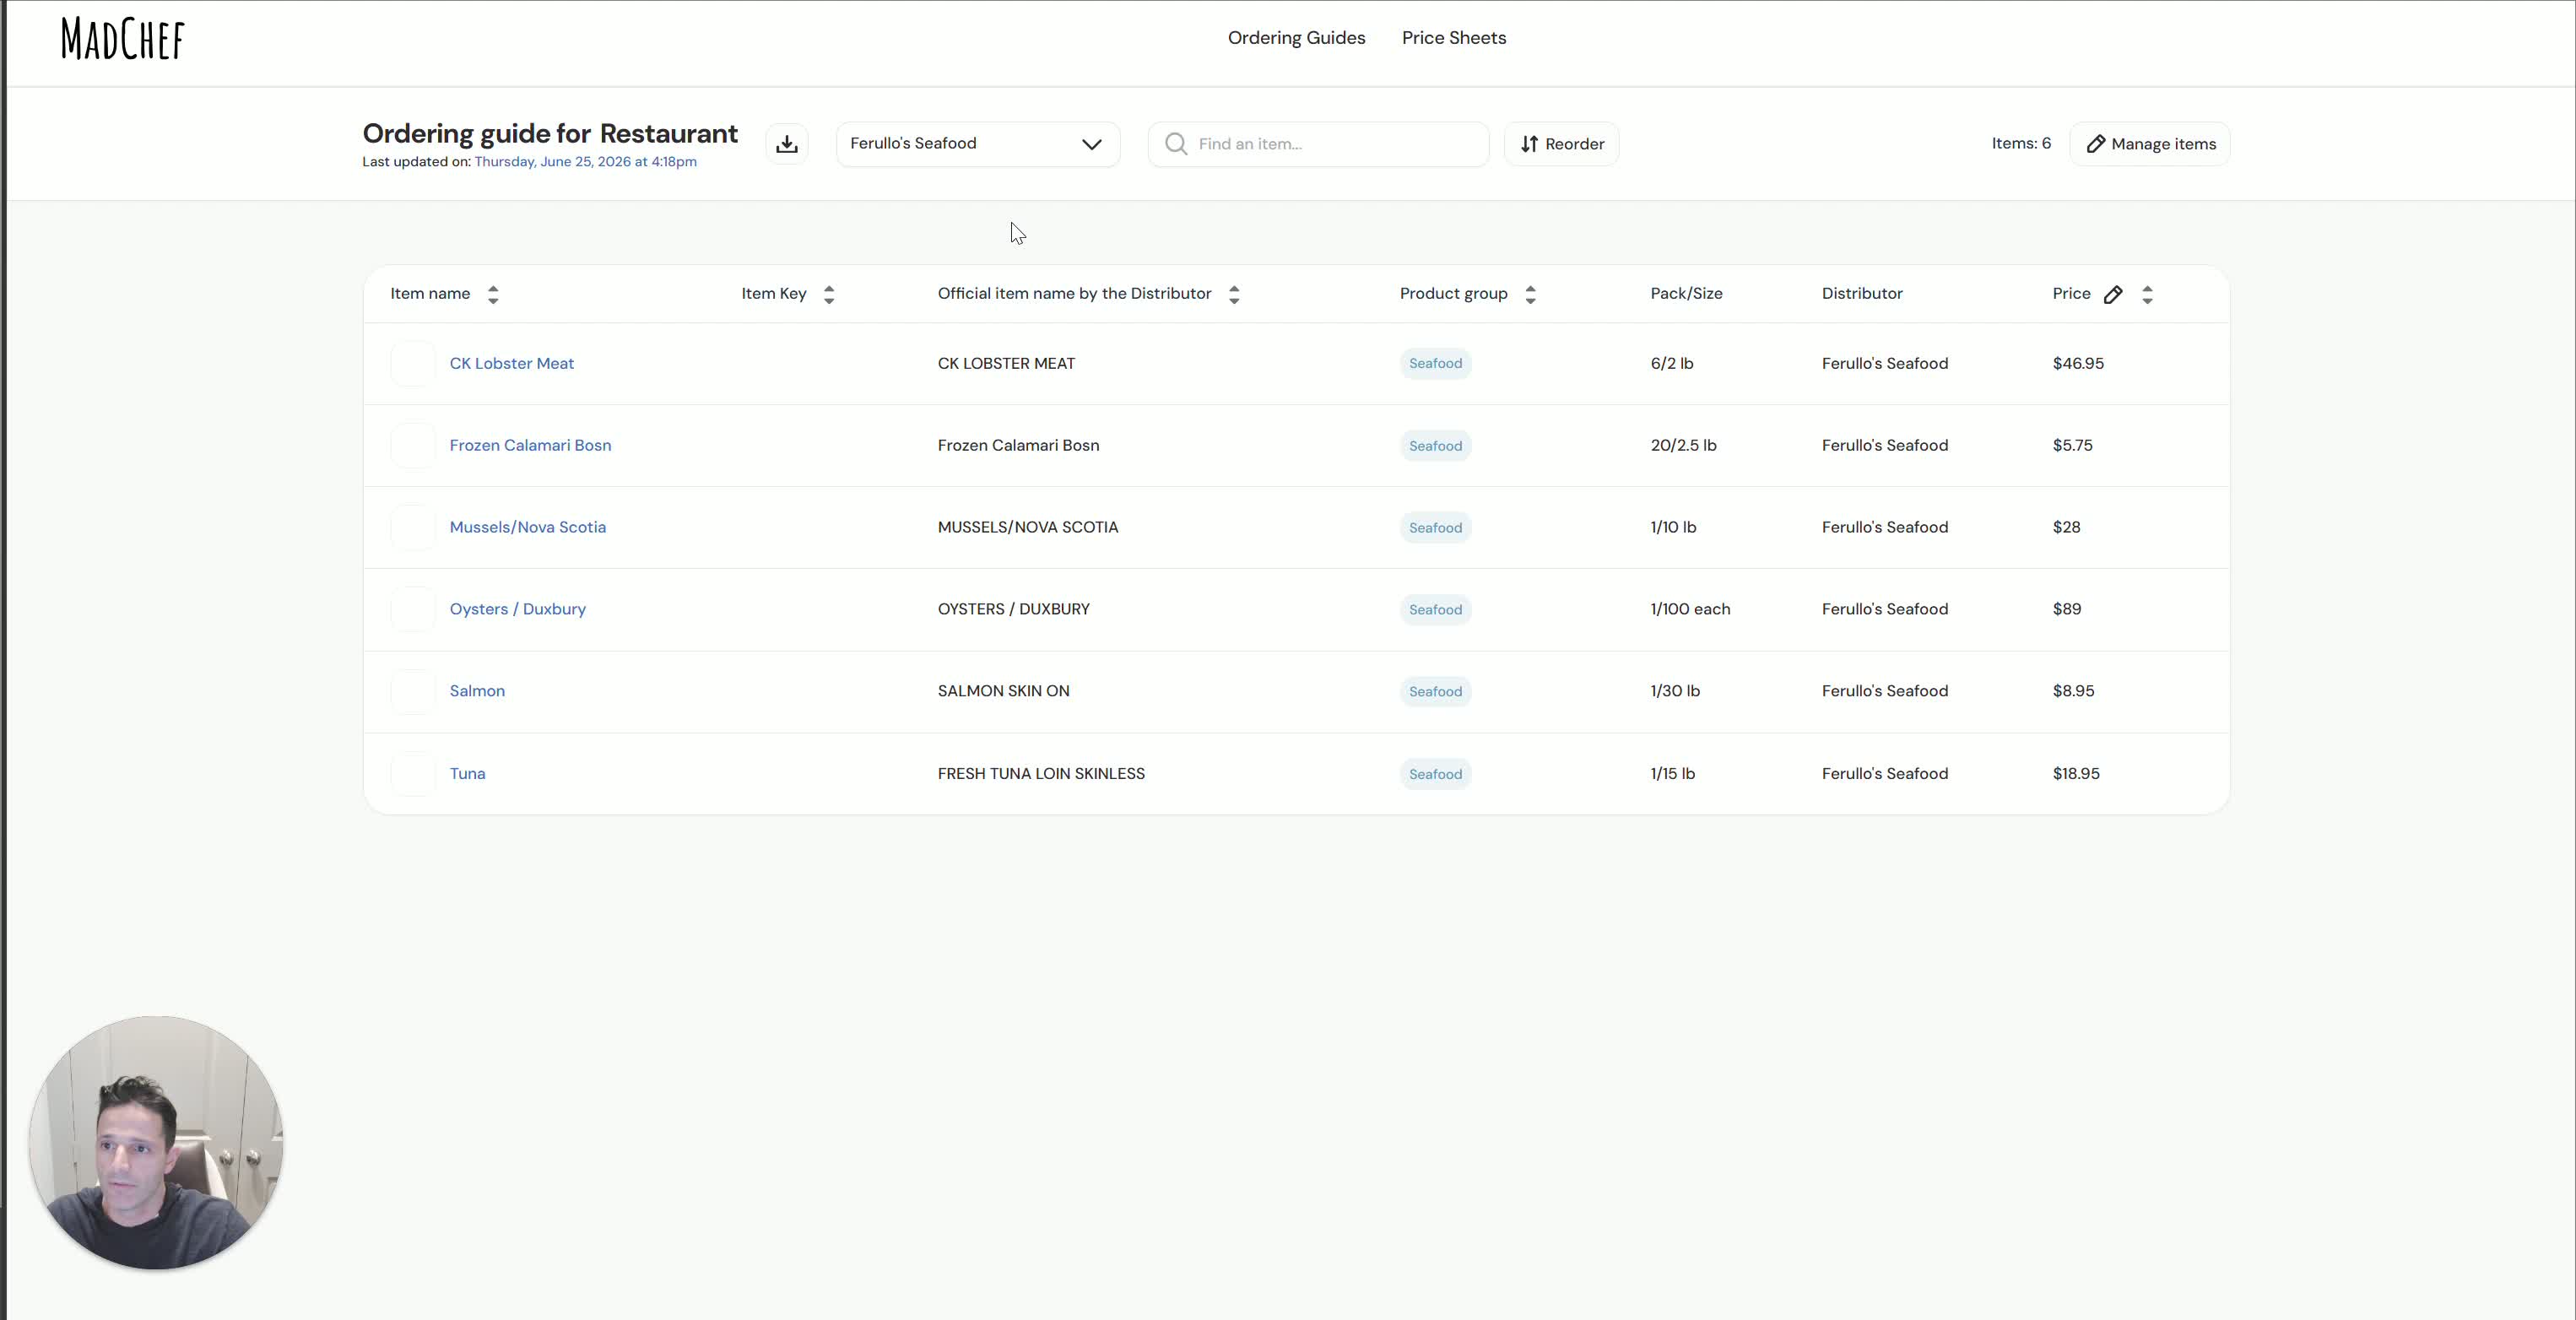Click Salmon row image placeholder
2576x1320 pixels.
point(413,692)
